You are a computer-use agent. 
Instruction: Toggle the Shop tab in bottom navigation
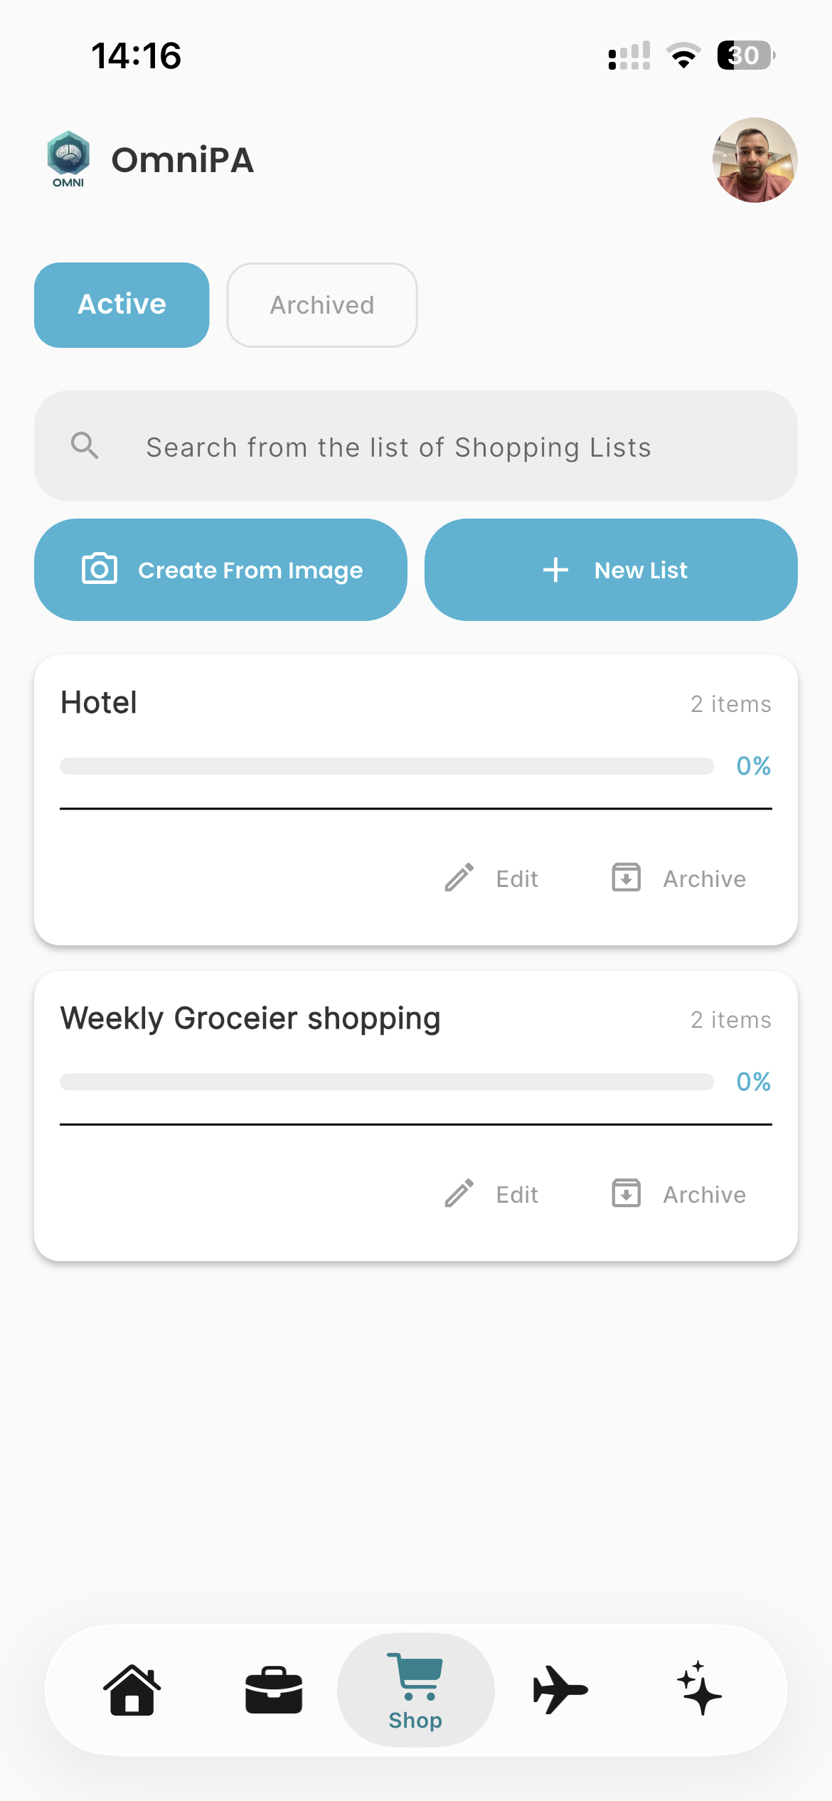coord(415,1689)
